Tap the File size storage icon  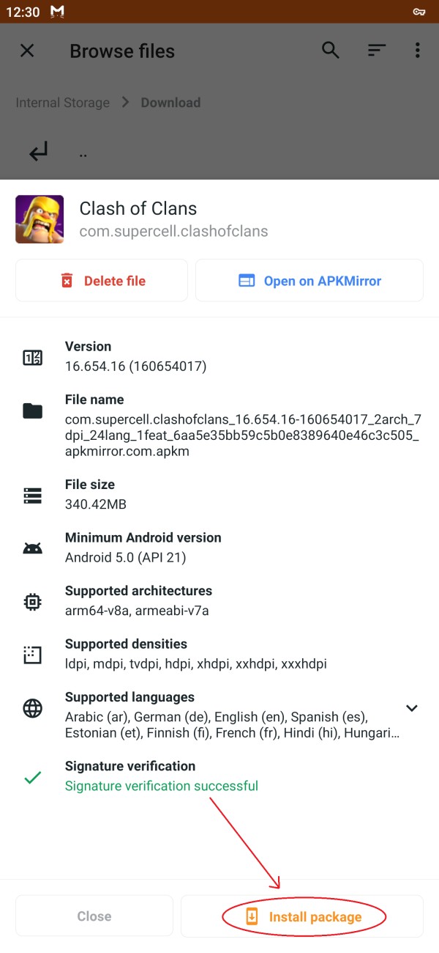click(x=33, y=496)
